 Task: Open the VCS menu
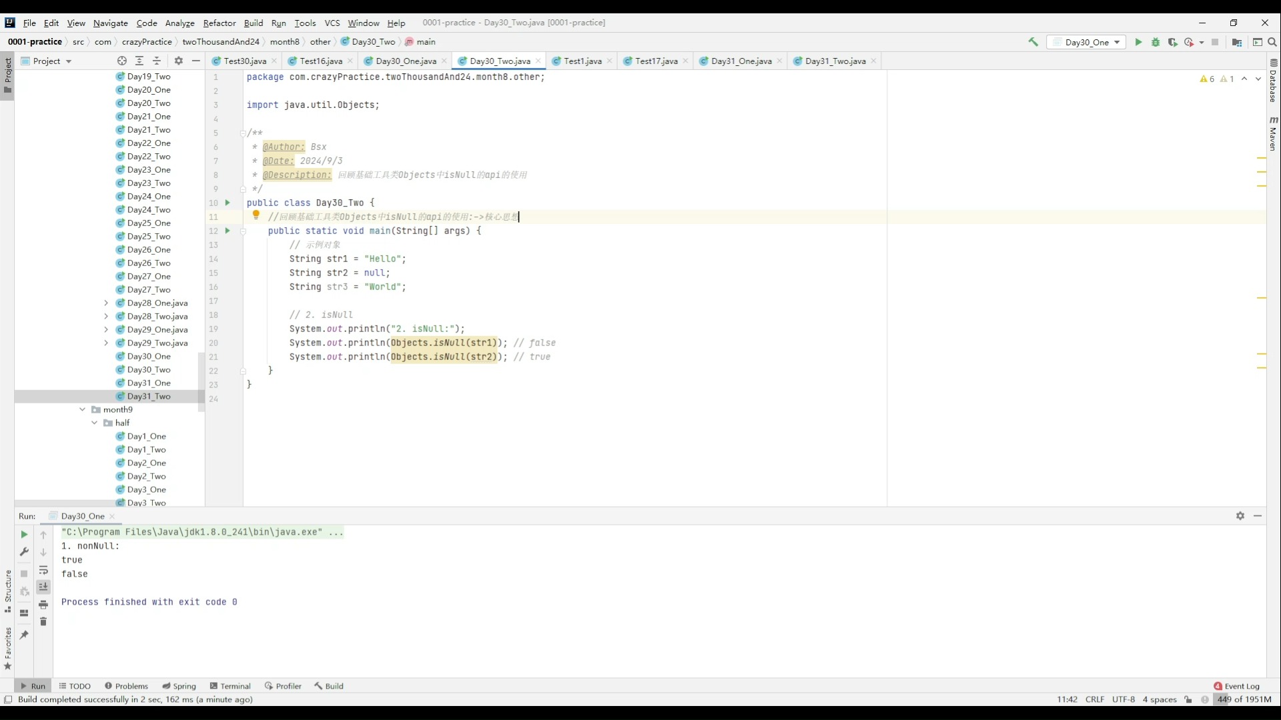(332, 23)
